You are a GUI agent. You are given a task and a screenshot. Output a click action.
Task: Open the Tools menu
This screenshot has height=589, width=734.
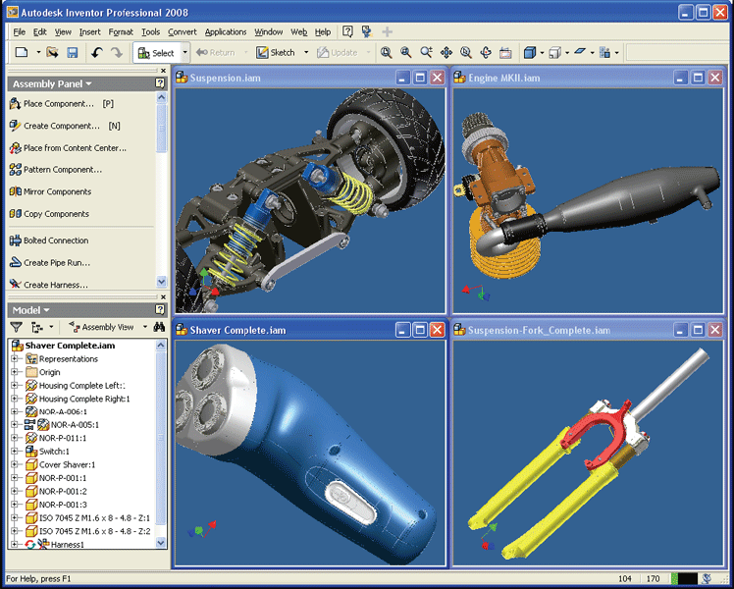pos(151,31)
